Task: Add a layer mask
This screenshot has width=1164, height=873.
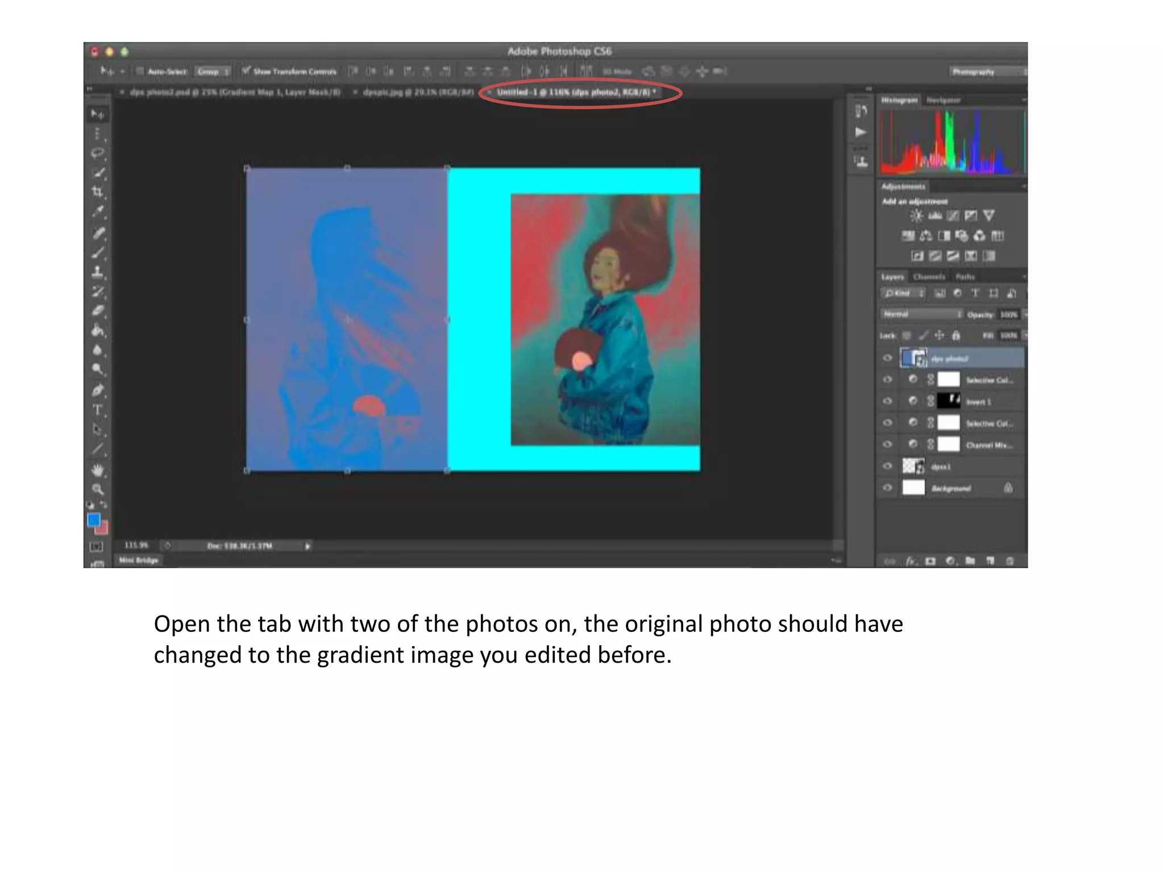Action: [930, 561]
